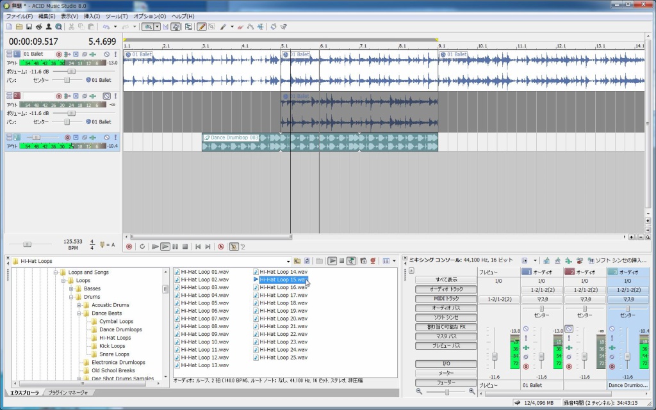Image resolution: width=656 pixels, height=410 pixels.
Task: Collapse the Dance Beats folder
Action: [79, 313]
